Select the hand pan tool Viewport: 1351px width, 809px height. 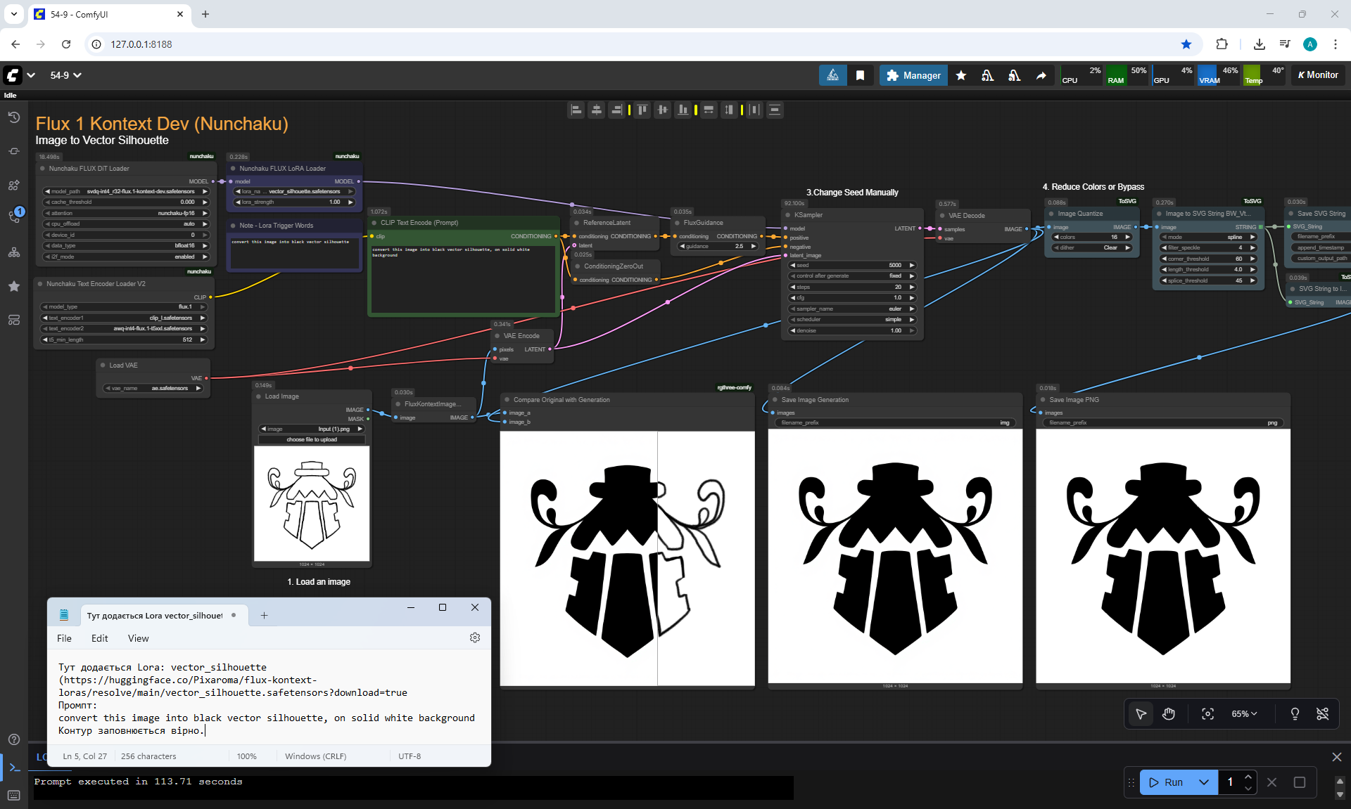tap(1169, 713)
